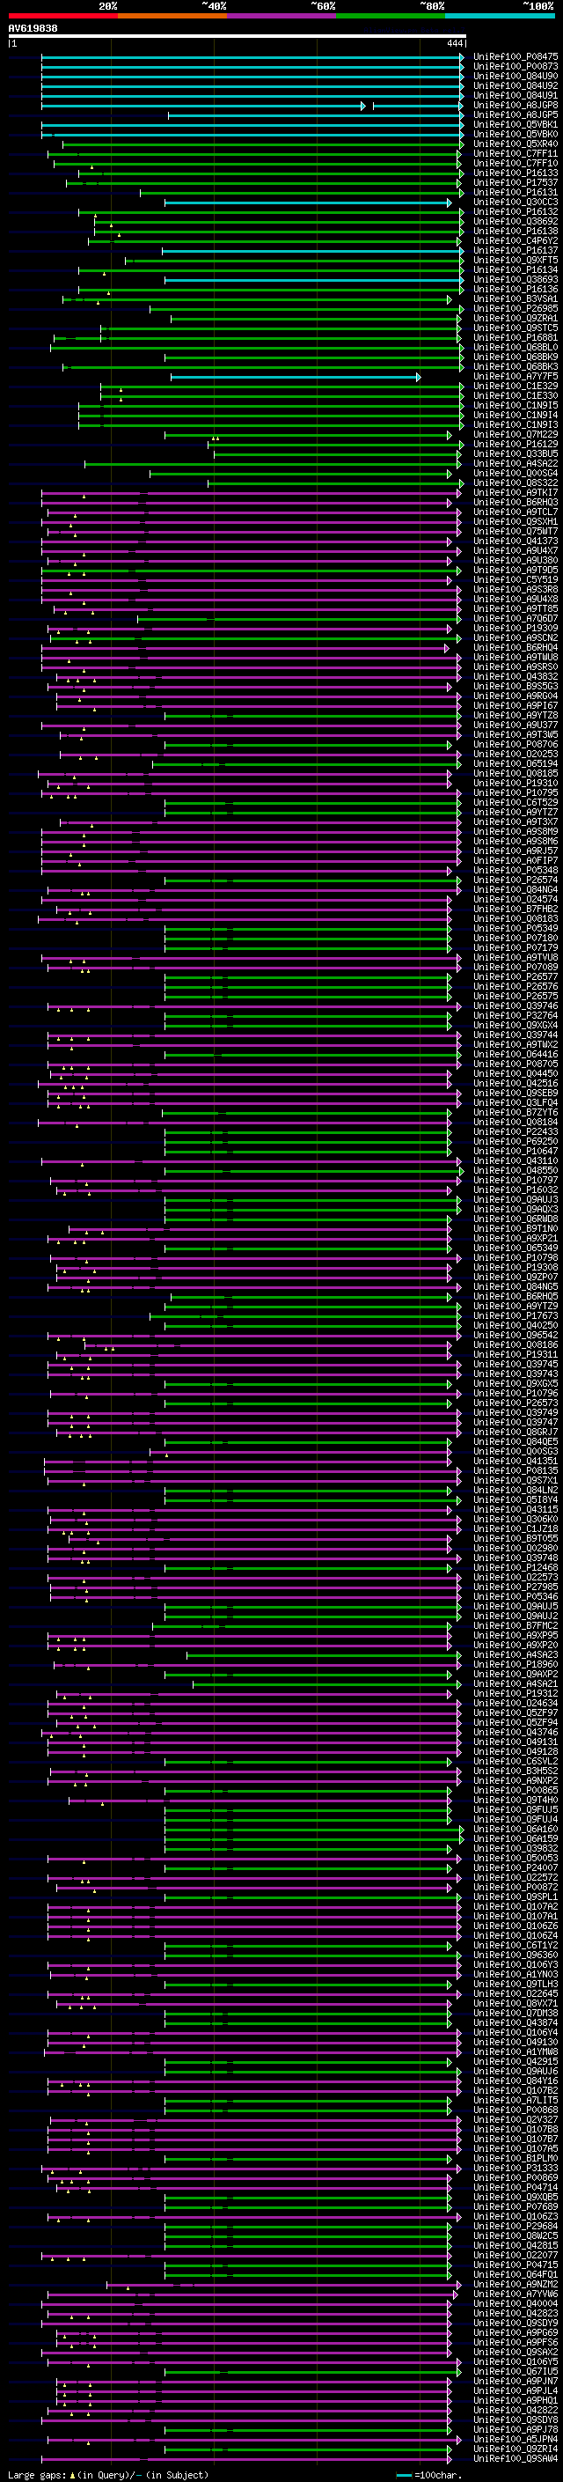Select hit label UniRef100_P19309
Image resolution: width=563 pixels, height=2482 pixels.
pos(515,629)
